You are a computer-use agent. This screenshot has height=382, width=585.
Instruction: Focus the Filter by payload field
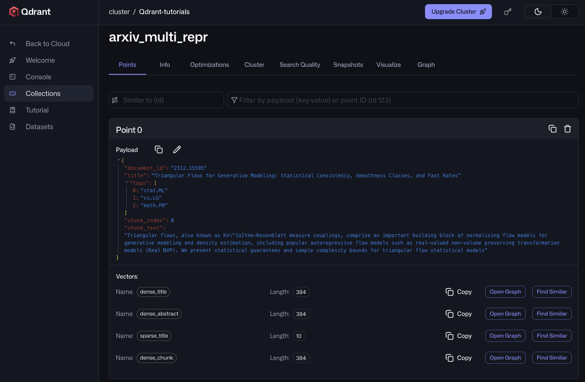(403, 100)
